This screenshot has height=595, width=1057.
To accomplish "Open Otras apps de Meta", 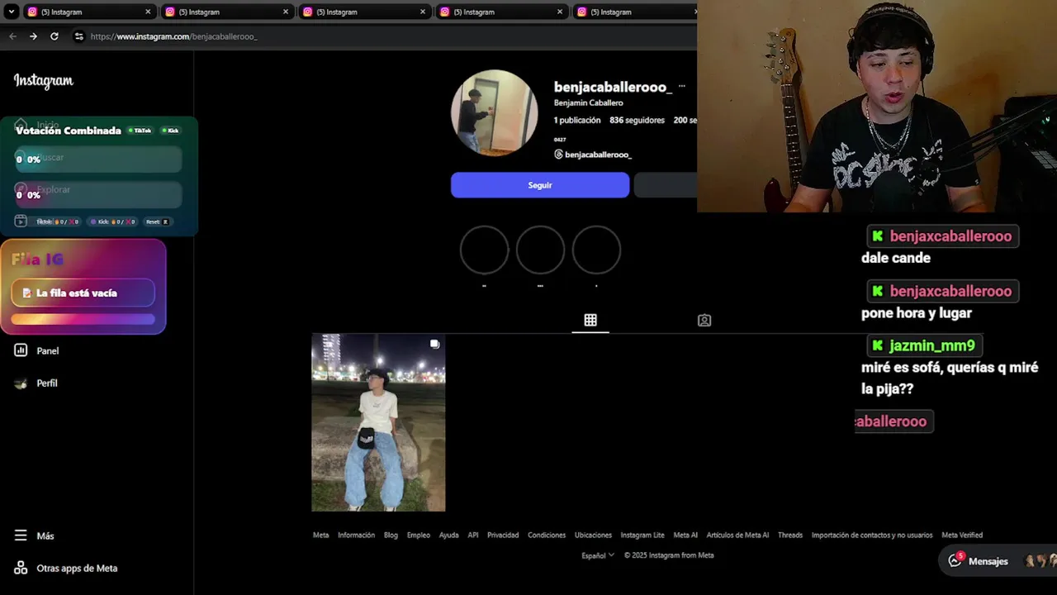I will coord(66,569).
